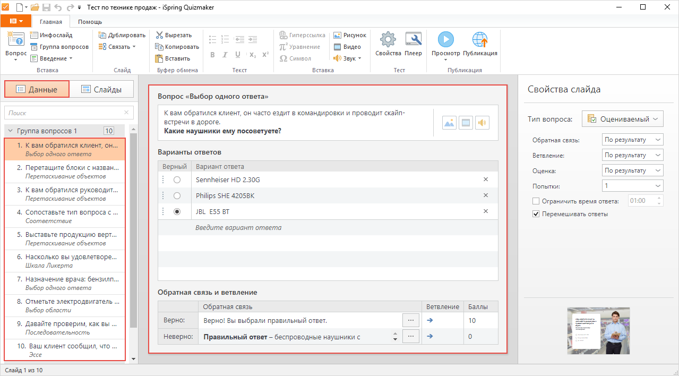679x376 pixels.
Task: Add a Группа вопросов question group
Action: tap(59, 47)
